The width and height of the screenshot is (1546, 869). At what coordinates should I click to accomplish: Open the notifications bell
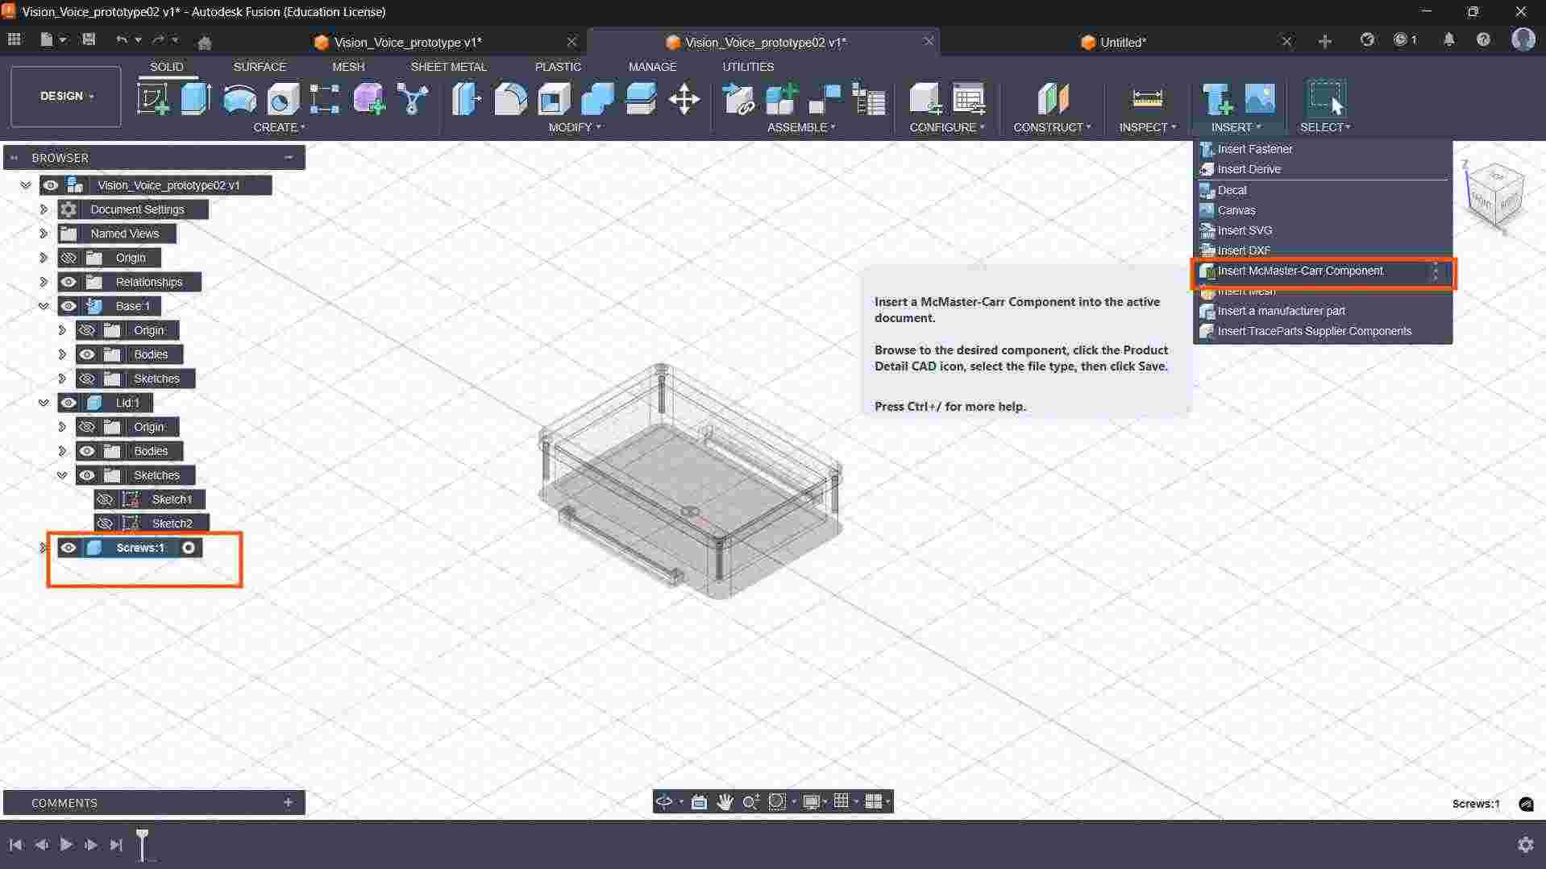(1448, 39)
